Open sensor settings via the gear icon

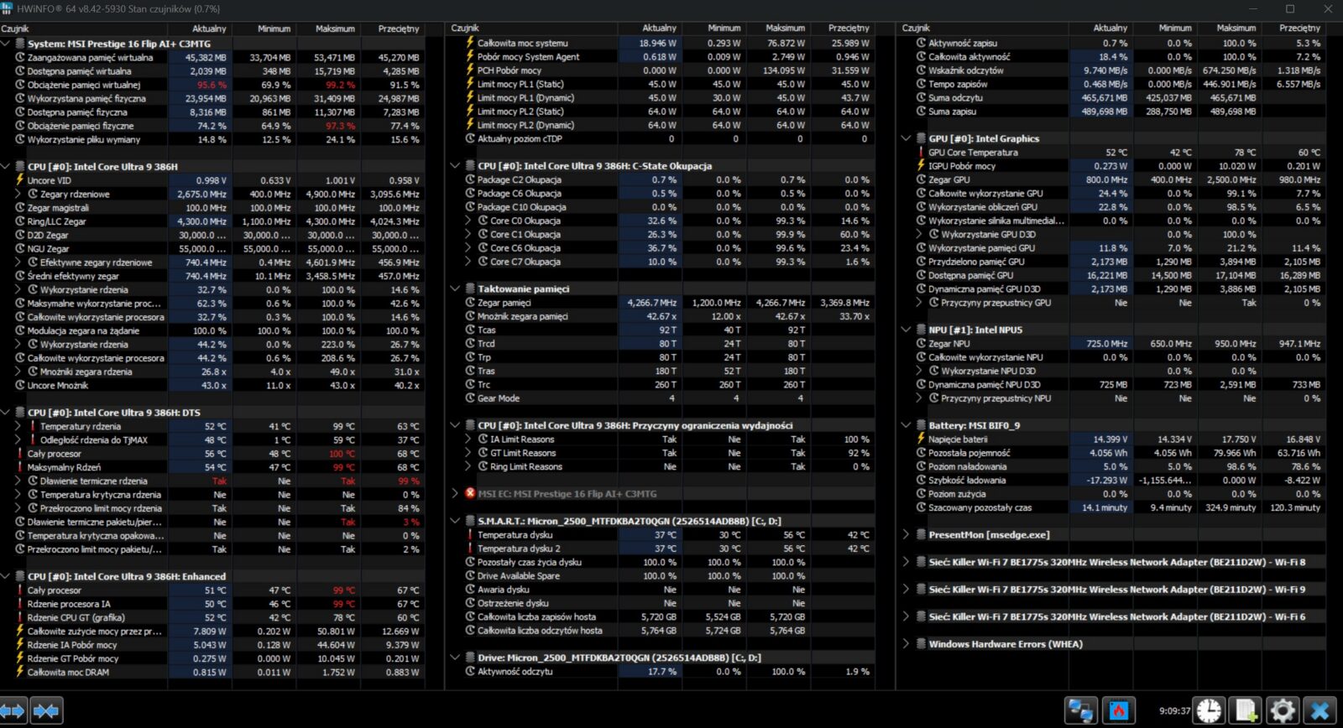[x=1283, y=711]
